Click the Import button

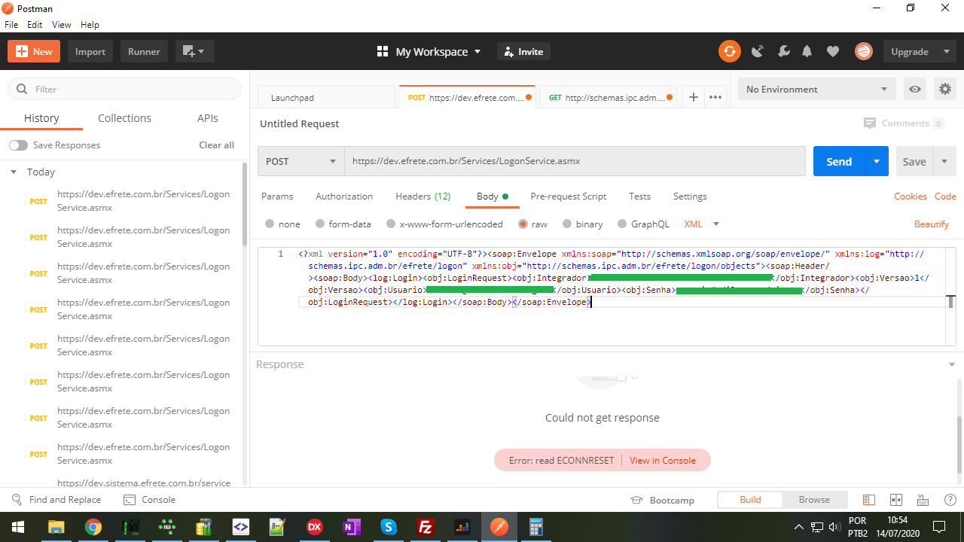pyautogui.click(x=90, y=51)
